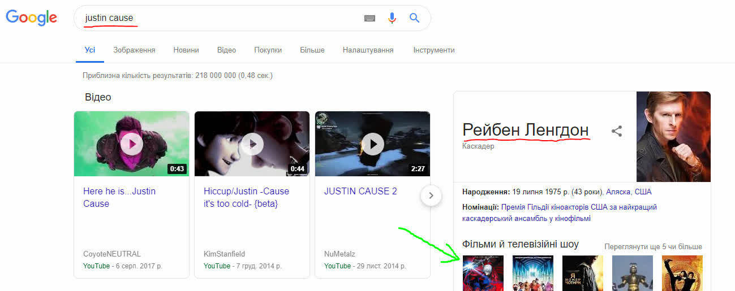The image size is (735, 291).
Task: Play the JUSTIN CAUSE 2 video
Action: coord(373,144)
